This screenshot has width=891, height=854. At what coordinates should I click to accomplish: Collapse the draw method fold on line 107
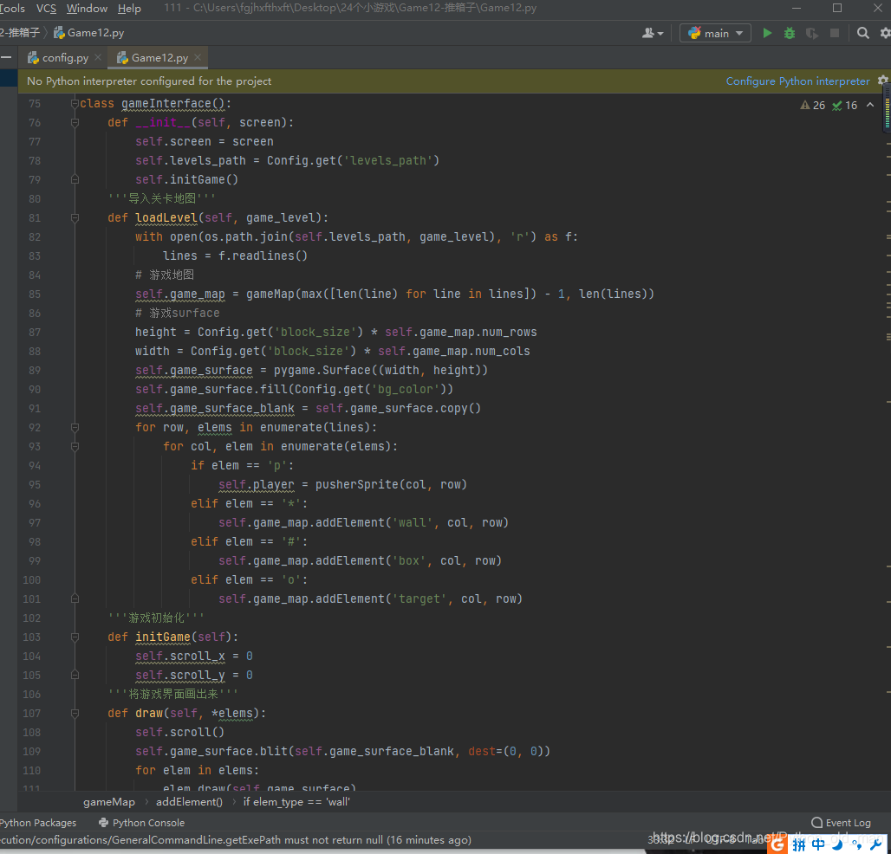(x=75, y=713)
